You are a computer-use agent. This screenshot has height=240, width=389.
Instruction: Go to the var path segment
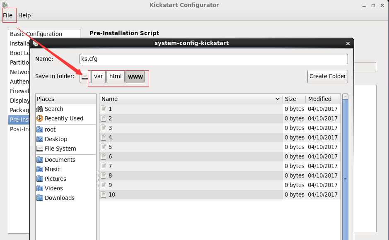tap(99, 77)
